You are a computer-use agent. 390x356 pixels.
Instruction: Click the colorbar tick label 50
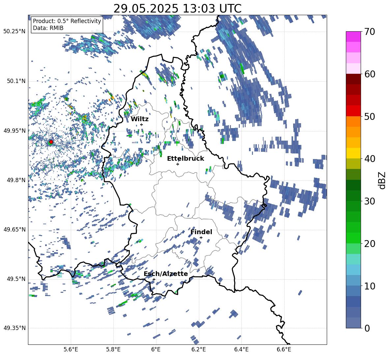[x=370, y=116]
